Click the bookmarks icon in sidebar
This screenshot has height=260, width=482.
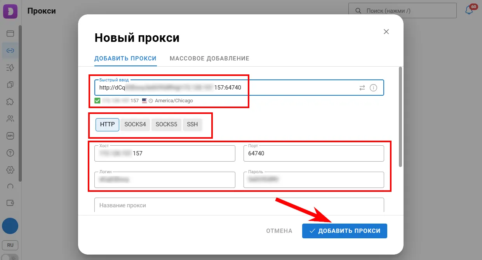coord(10,84)
